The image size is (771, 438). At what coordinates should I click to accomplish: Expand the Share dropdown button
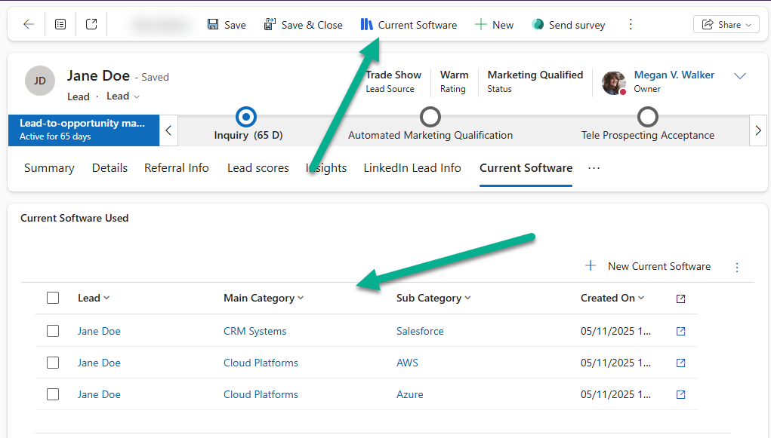(x=726, y=25)
